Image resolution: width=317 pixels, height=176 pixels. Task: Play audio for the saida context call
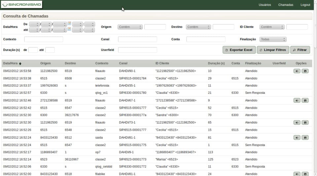click(x=297, y=138)
